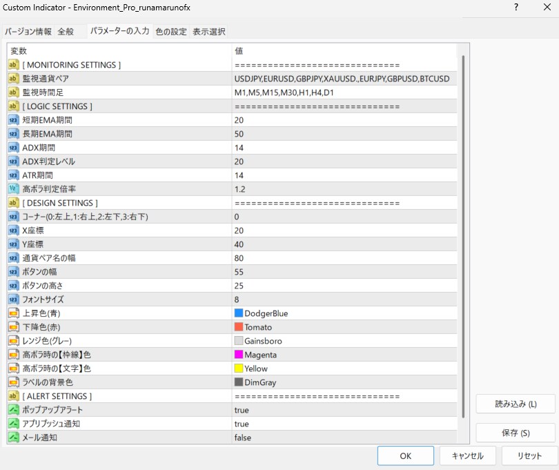559x470 pixels.
Task: Click the DodgerBlue color swatch
Action: pyautogui.click(x=239, y=313)
